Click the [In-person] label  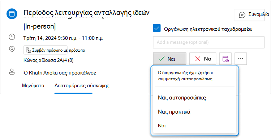[x=40, y=26]
